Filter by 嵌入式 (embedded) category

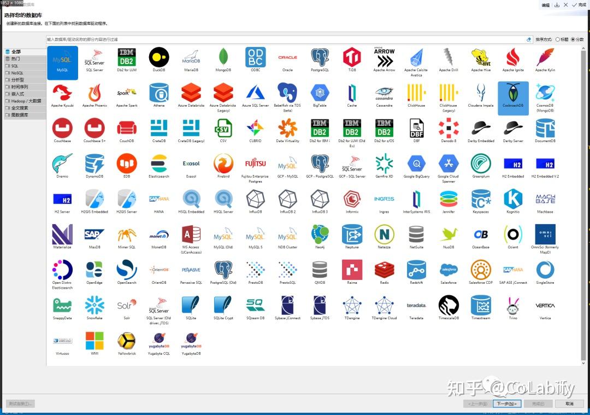click(25, 93)
